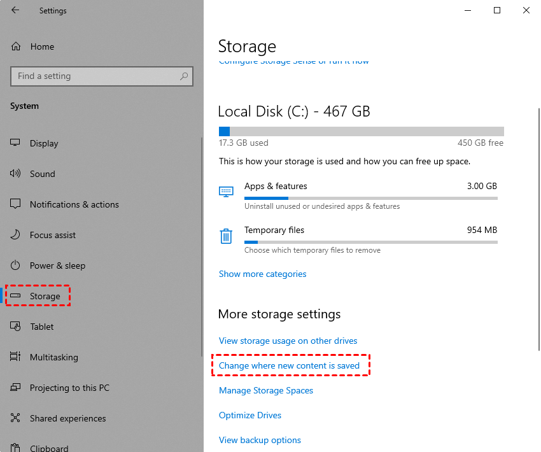Viewport: 541px width, 452px height.
Task: Click the Find a setting search box
Action: pos(95,76)
